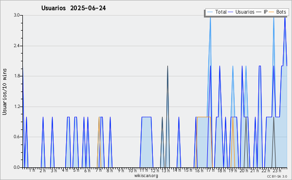
Task: Click the '20 h' x-axis label
Action: coord(244,170)
